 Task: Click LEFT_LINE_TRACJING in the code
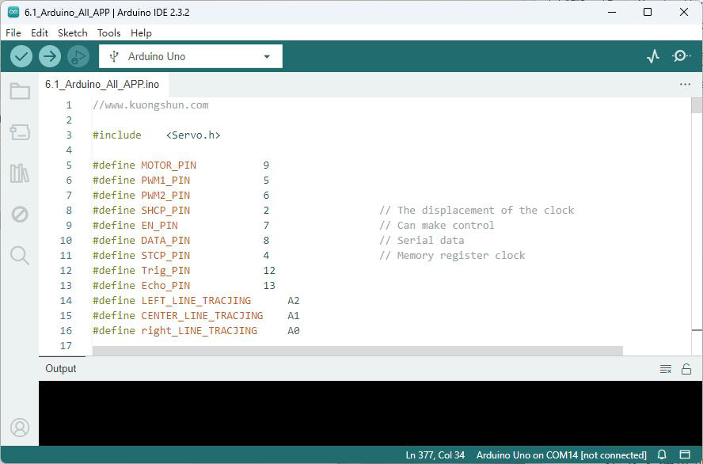click(x=196, y=300)
